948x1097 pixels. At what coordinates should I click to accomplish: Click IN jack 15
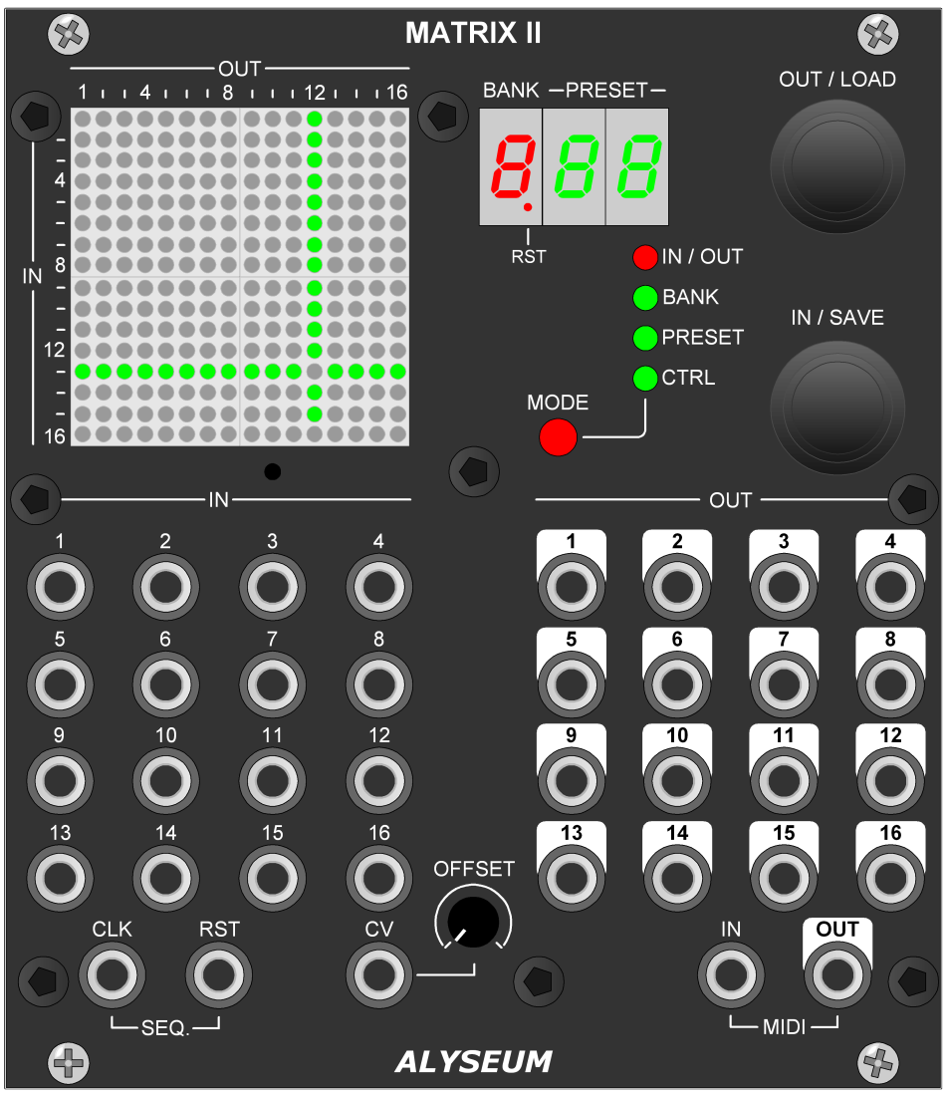273,878
